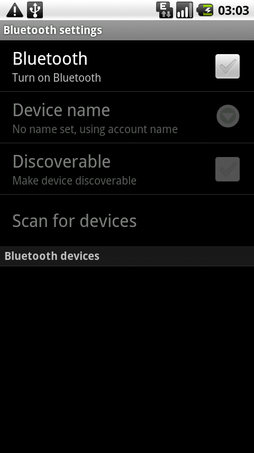Toggle the Discoverable checkbox
Screen dimensions: 254x453
click(x=228, y=169)
